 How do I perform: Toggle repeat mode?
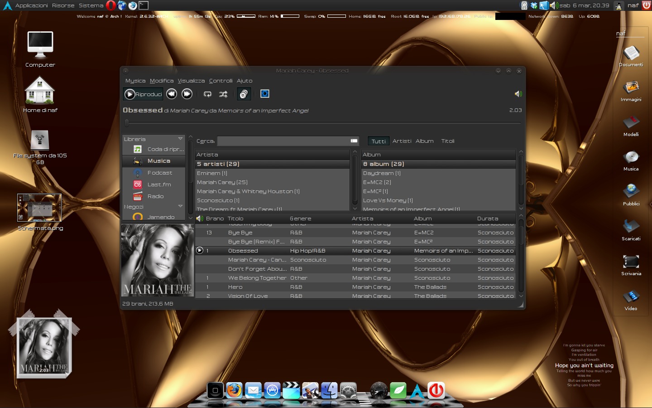click(208, 94)
